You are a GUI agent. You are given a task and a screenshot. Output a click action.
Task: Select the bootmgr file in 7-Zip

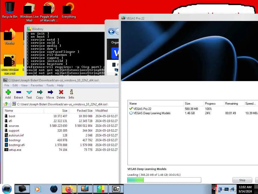pyautogui.click(x=61, y=140)
